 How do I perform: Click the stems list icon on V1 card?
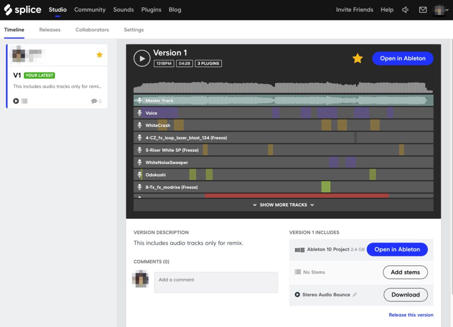24,101
